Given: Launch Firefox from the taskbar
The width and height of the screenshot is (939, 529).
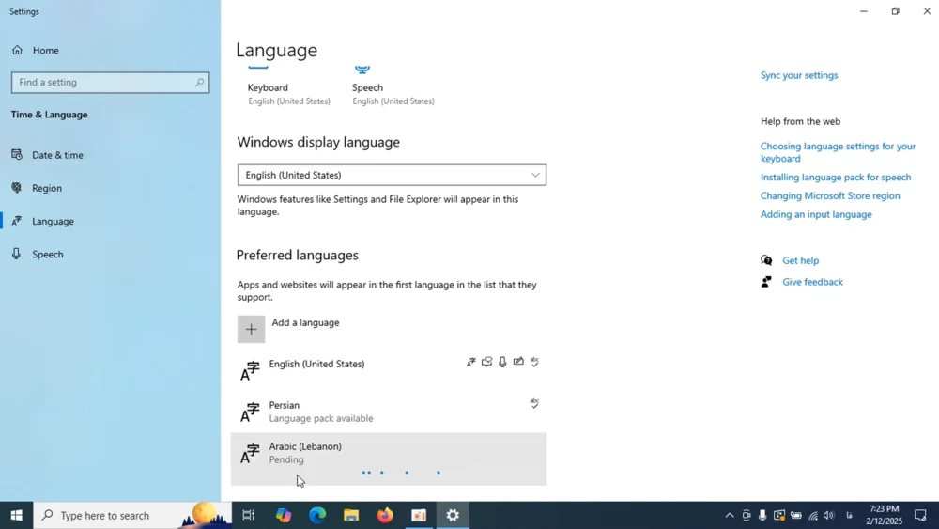Looking at the screenshot, I should (x=385, y=515).
